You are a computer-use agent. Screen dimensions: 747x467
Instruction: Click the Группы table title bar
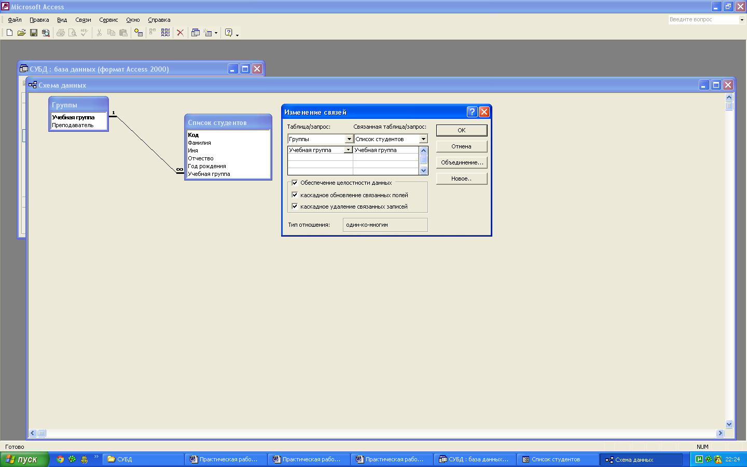(x=78, y=105)
